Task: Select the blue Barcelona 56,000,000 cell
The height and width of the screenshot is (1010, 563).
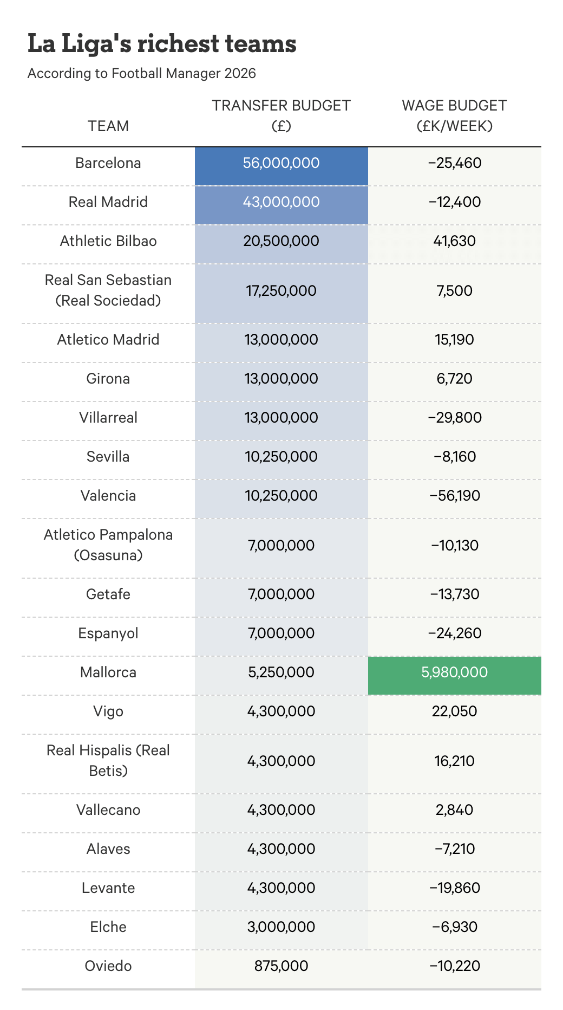Action: click(x=281, y=163)
